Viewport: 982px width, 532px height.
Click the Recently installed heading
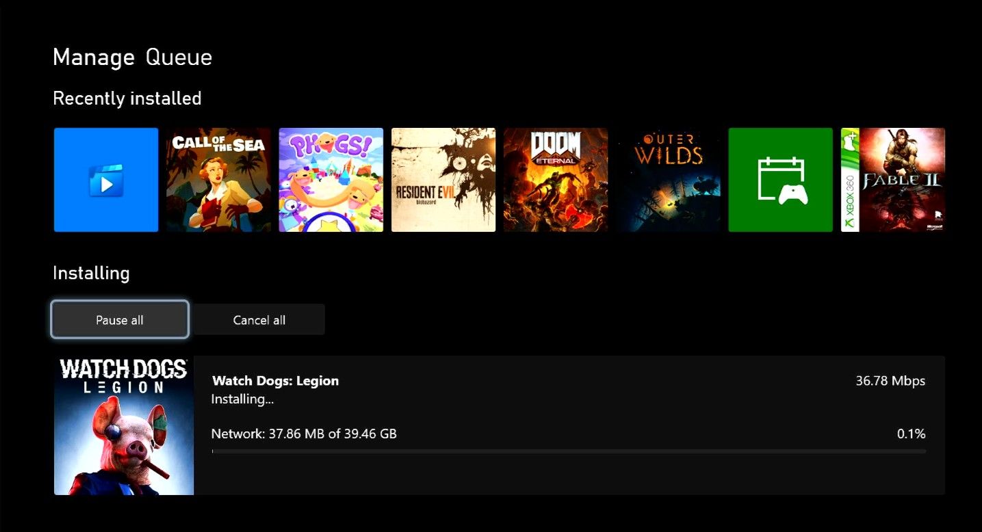coord(127,98)
